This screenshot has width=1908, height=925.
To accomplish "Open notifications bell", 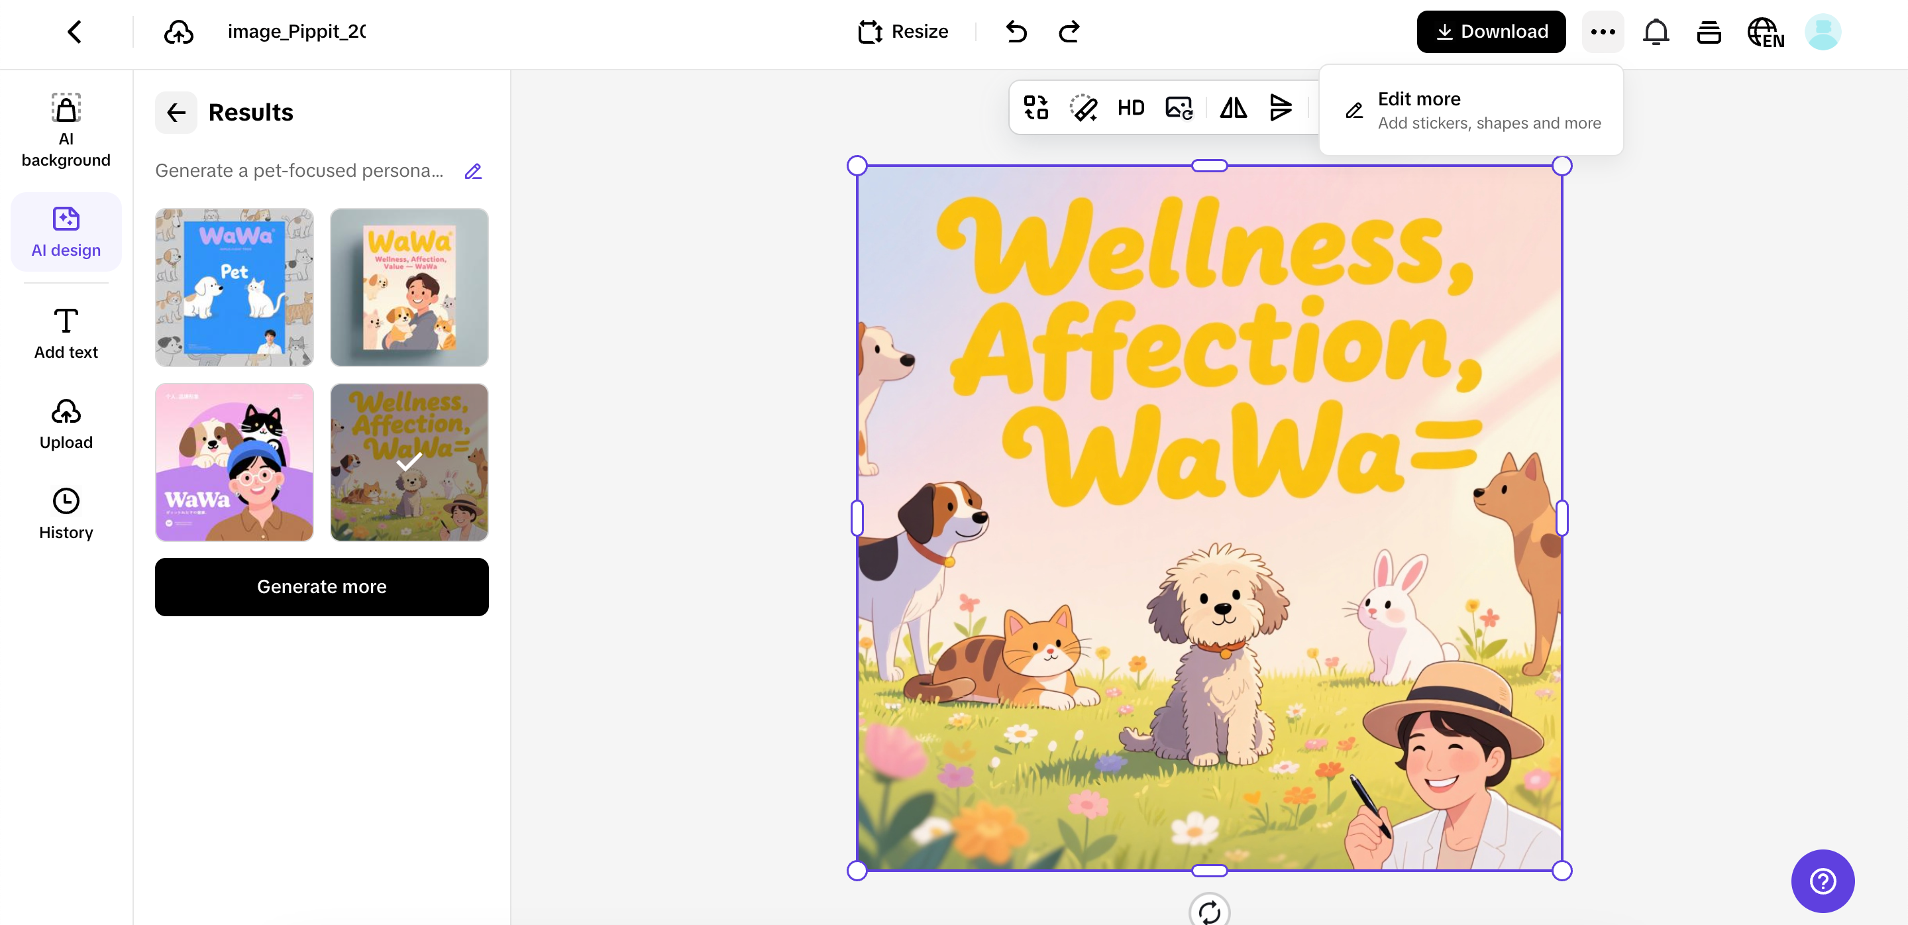I will pos(1656,32).
